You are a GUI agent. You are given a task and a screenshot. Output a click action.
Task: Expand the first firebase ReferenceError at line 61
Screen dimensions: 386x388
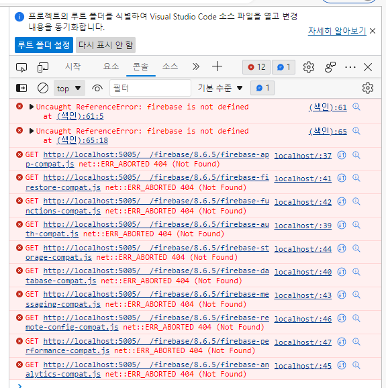[x=31, y=107]
